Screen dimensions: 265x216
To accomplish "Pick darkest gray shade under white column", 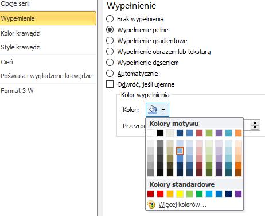I will coord(151,173).
